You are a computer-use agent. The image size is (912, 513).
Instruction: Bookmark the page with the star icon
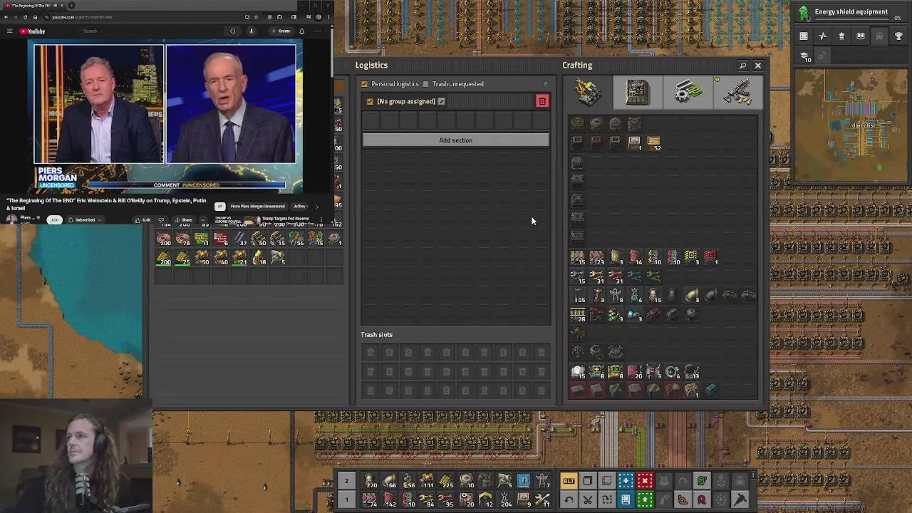pyautogui.click(x=256, y=17)
